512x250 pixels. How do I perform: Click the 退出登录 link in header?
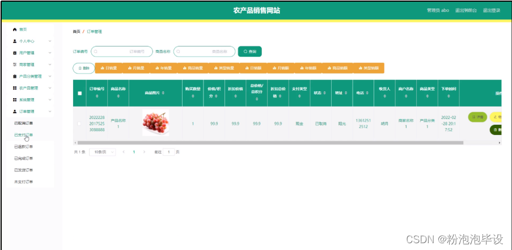coord(491,10)
